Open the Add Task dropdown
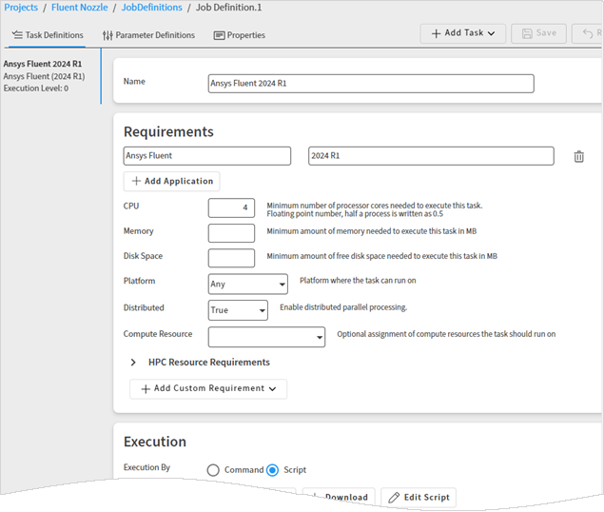The width and height of the screenshot is (604, 512). (462, 33)
